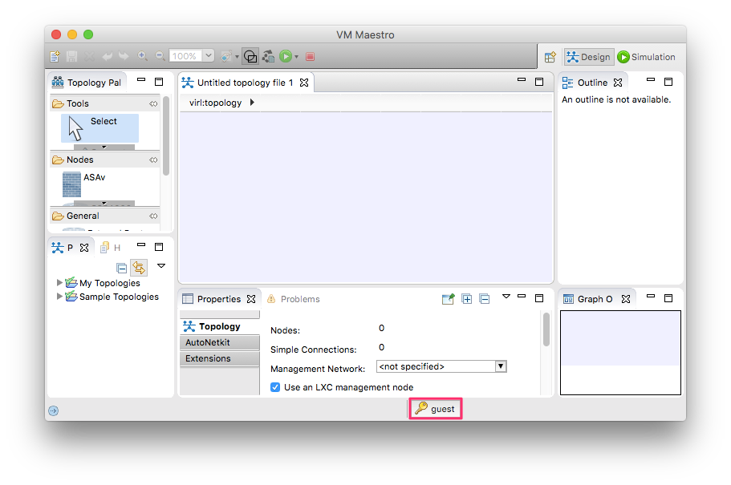731x485 pixels.
Task: Pin the Nodes drawer open
Action: (x=153, y=160)
